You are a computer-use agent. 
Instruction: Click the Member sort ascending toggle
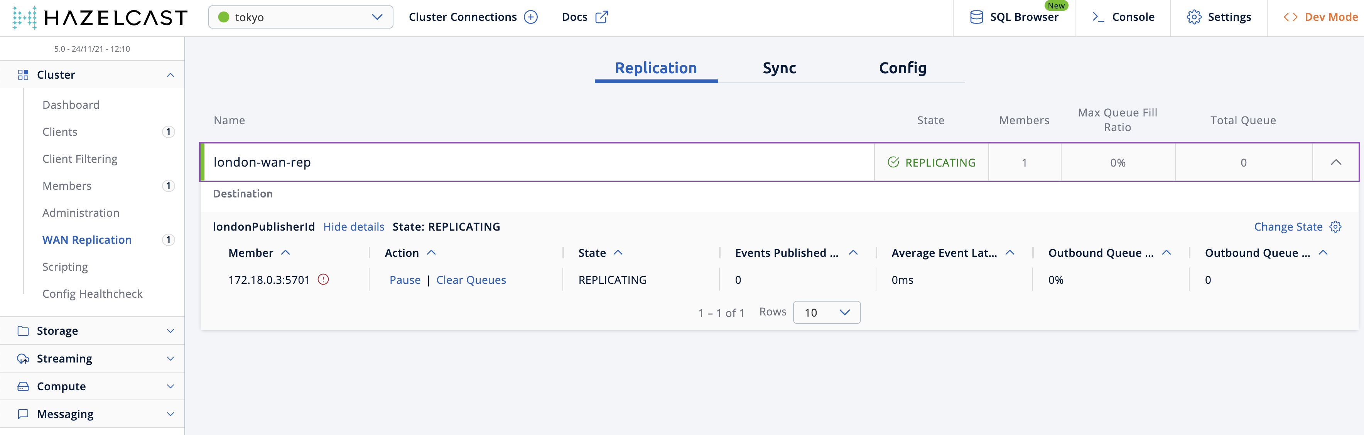point(284,252)
